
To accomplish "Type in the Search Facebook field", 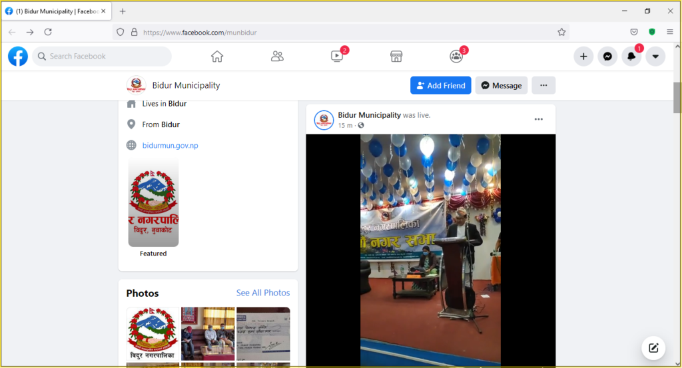I will (x=107, y=57).
